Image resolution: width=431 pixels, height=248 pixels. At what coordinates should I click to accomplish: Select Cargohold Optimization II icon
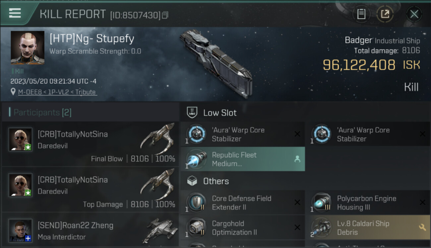click(x=196, y=227)
